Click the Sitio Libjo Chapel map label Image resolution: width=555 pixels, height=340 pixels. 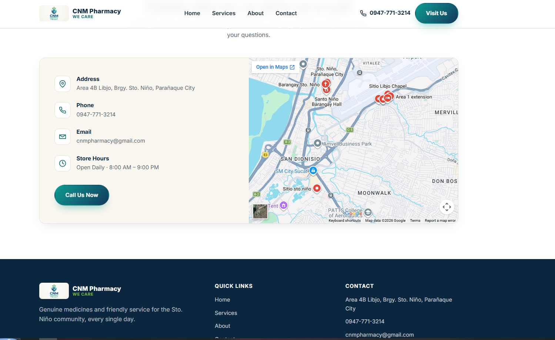click(388, 86)
